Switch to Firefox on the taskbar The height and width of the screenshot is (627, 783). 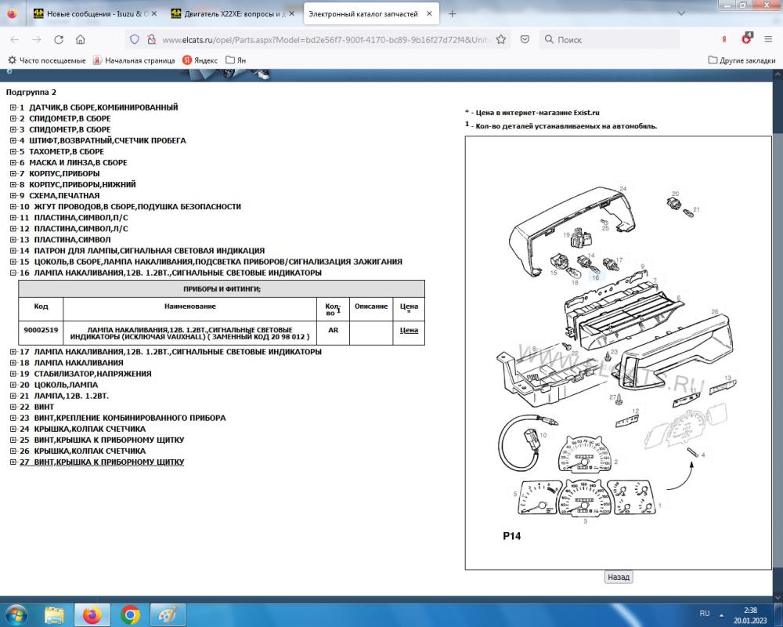pos(92,614)
